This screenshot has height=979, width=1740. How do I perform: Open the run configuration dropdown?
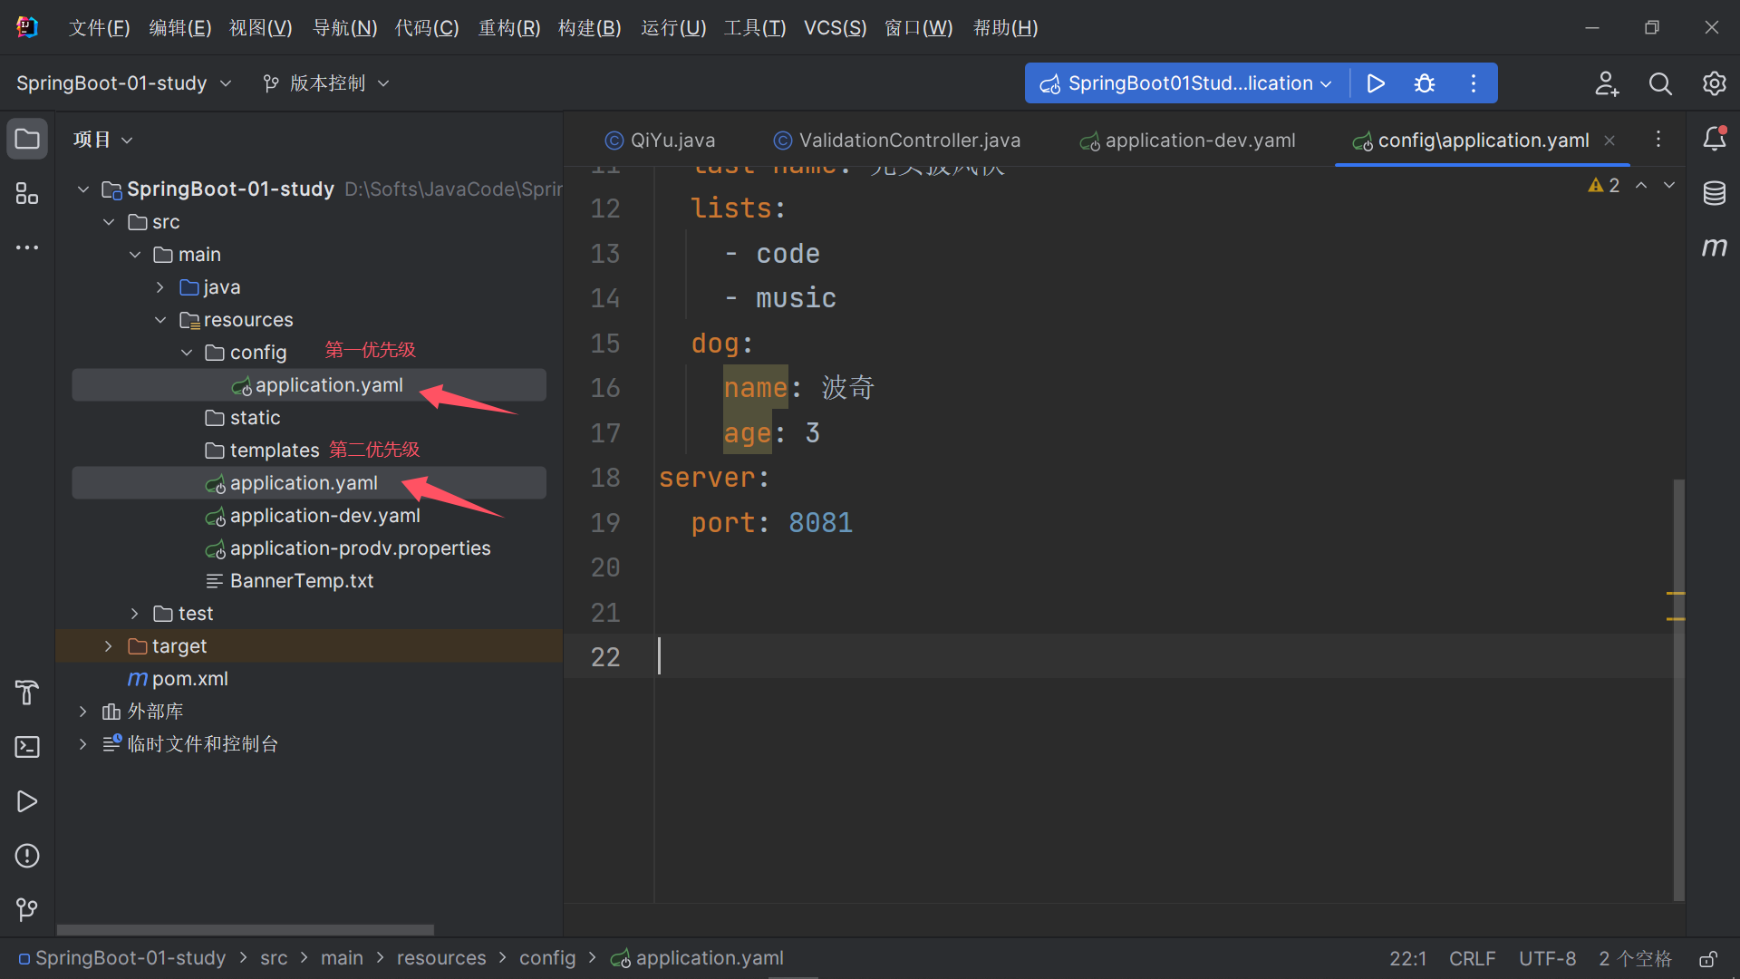point(1187,83)
